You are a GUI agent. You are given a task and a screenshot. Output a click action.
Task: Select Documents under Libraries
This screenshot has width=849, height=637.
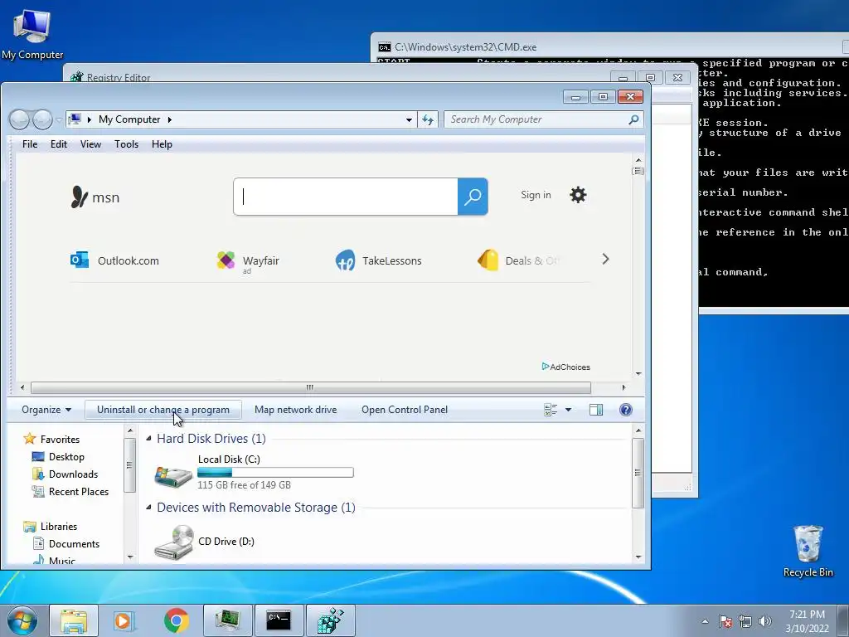pyautogui.click(x=66, y=544)
